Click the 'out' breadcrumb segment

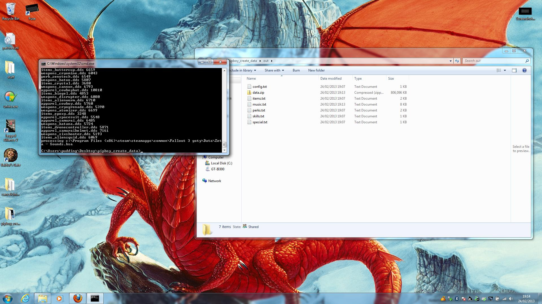(266, 61)
